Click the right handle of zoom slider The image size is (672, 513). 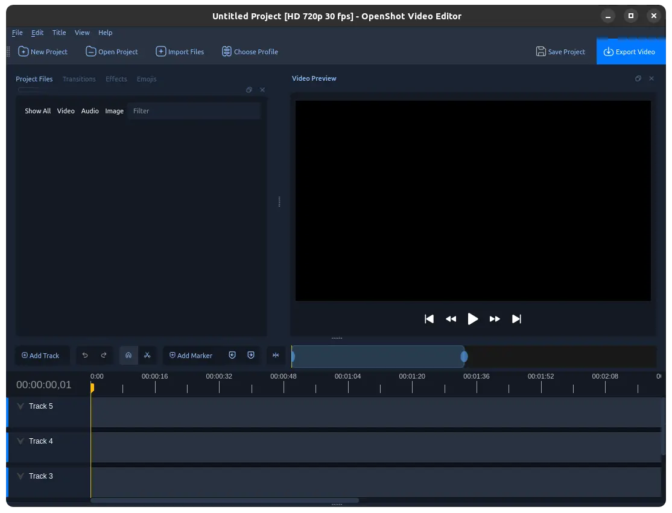point(464,357)
